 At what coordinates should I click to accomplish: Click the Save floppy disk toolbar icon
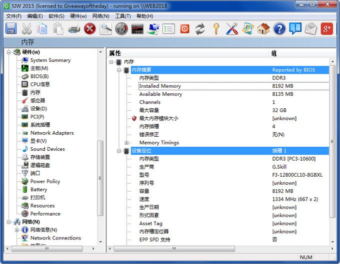click(11, 29)
